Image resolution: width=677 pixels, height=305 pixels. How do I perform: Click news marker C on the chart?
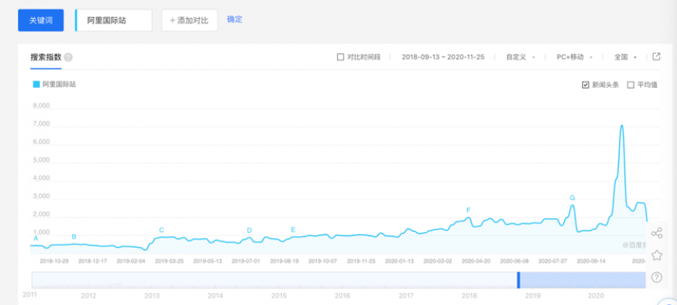tap(162, 230)
